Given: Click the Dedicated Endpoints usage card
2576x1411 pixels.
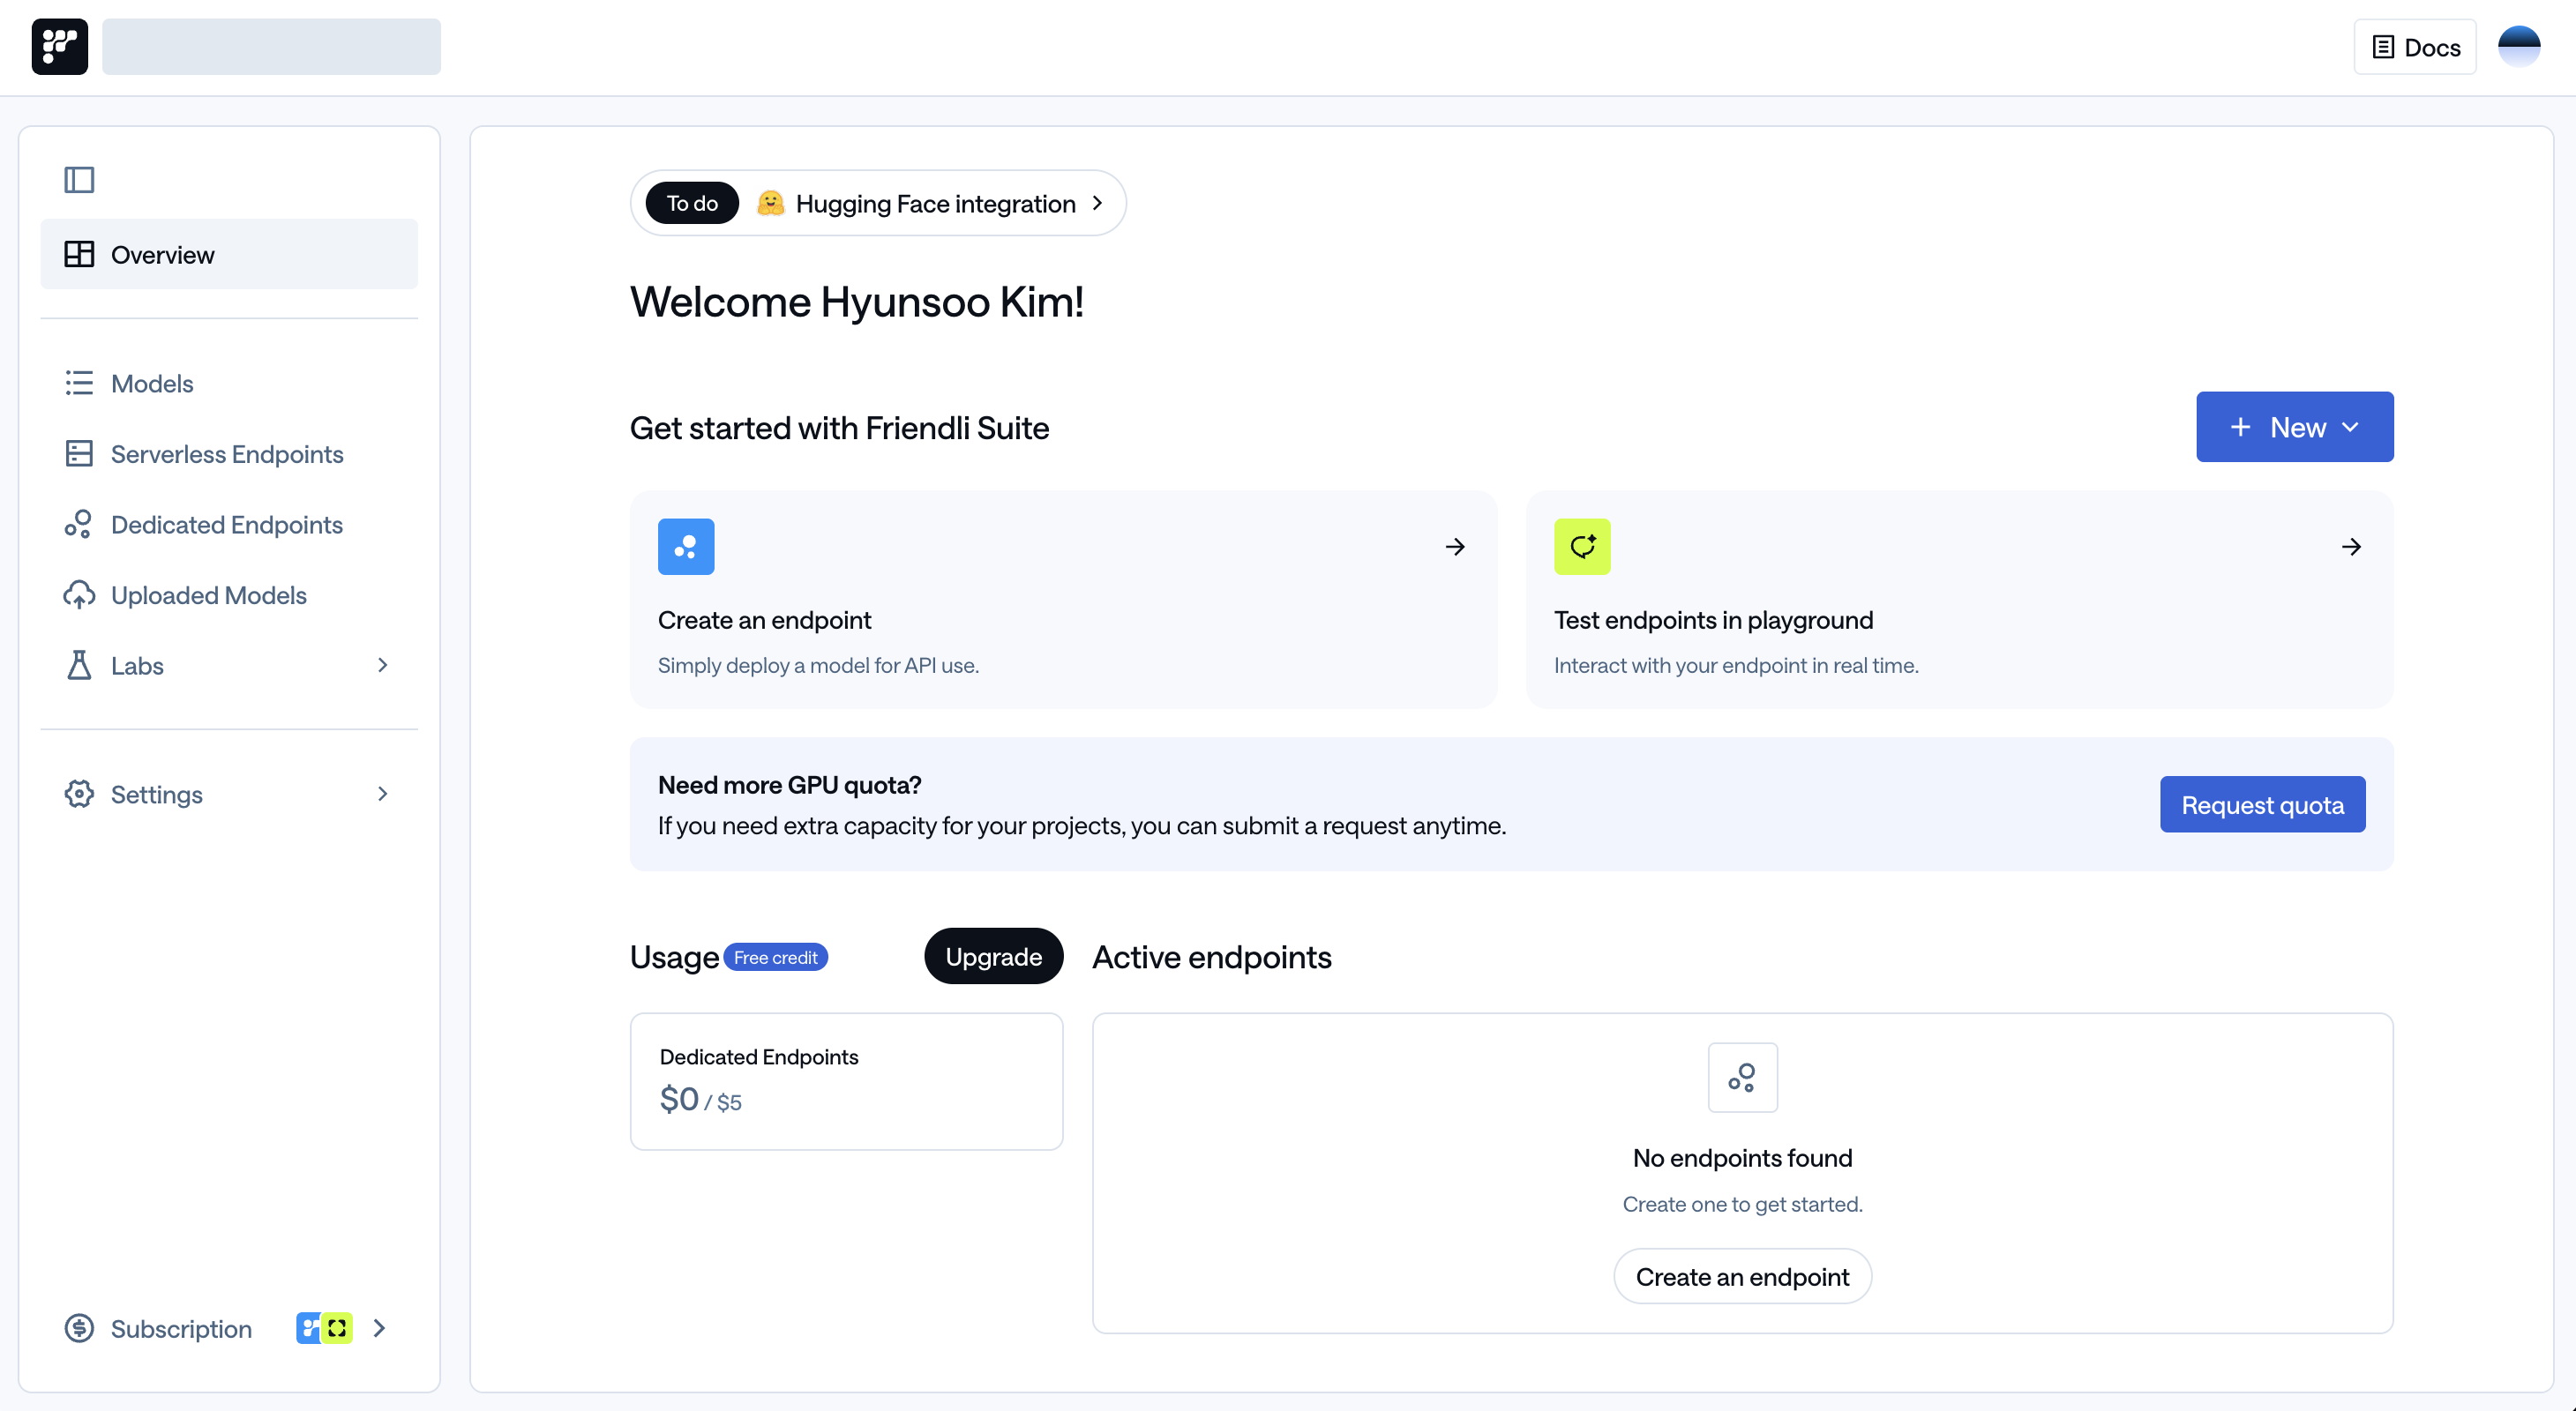Looking at the screenshot, I should point(846,1081).
